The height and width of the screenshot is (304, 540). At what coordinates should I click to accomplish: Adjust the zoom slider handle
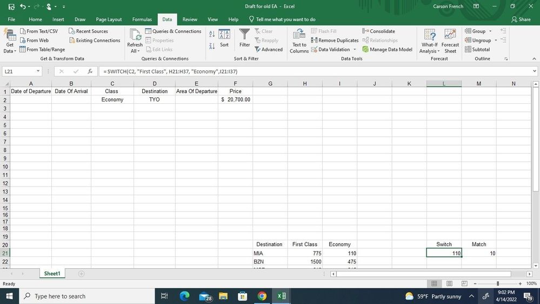(x=498, y=283)
